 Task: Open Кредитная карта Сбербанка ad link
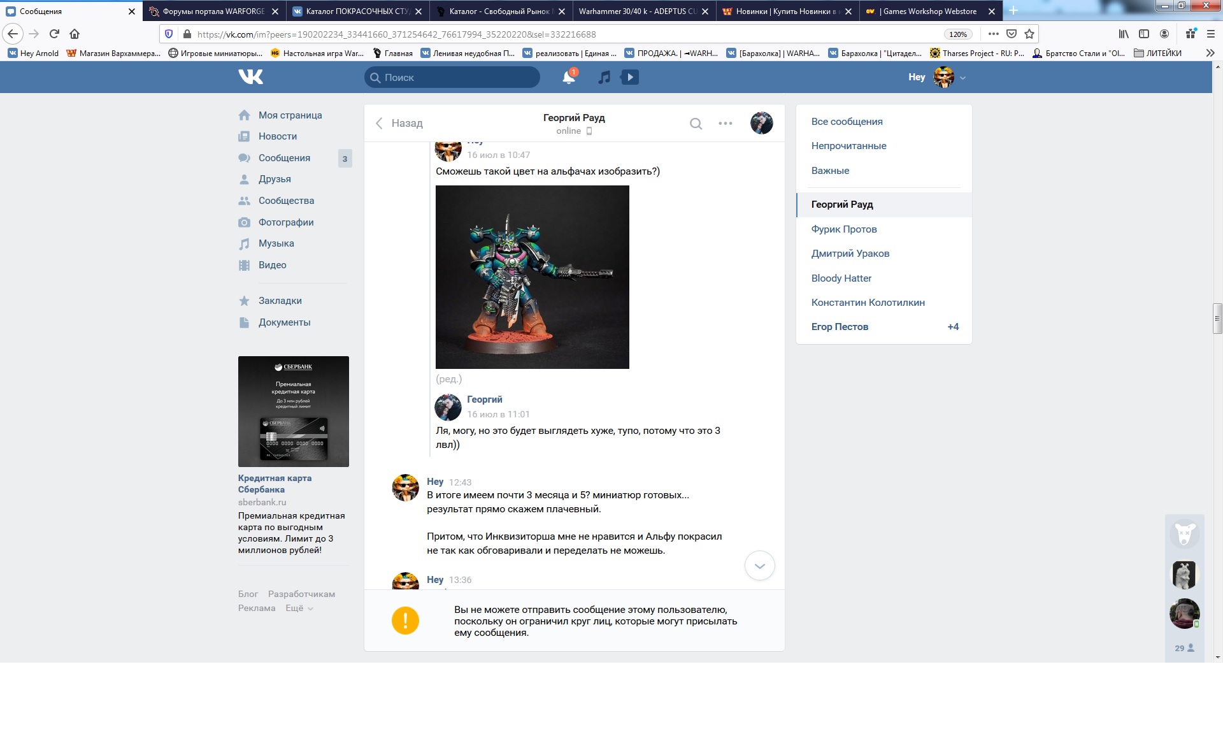275,484
